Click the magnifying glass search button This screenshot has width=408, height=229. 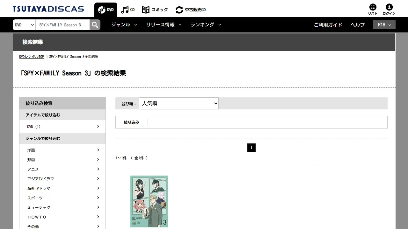pos(95,25)
